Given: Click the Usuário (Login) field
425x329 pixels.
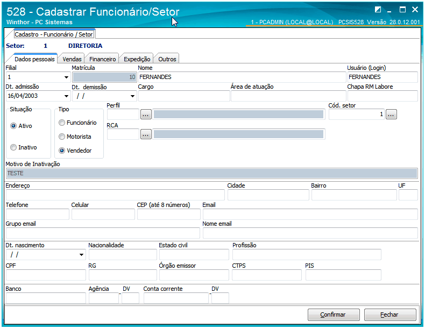Looking at the screenshot, I should click(x=382, y=77).
